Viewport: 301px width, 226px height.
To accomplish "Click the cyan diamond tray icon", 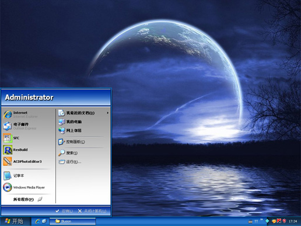I will coord(267,221).
